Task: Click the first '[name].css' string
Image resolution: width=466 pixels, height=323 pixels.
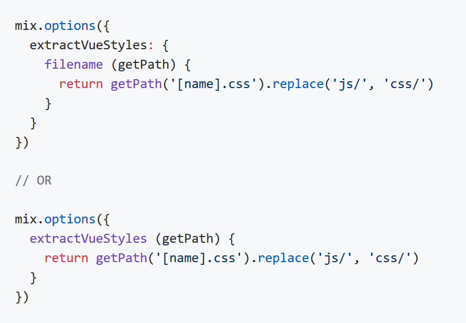Action: pyautogui.click(x=213, y=84)
